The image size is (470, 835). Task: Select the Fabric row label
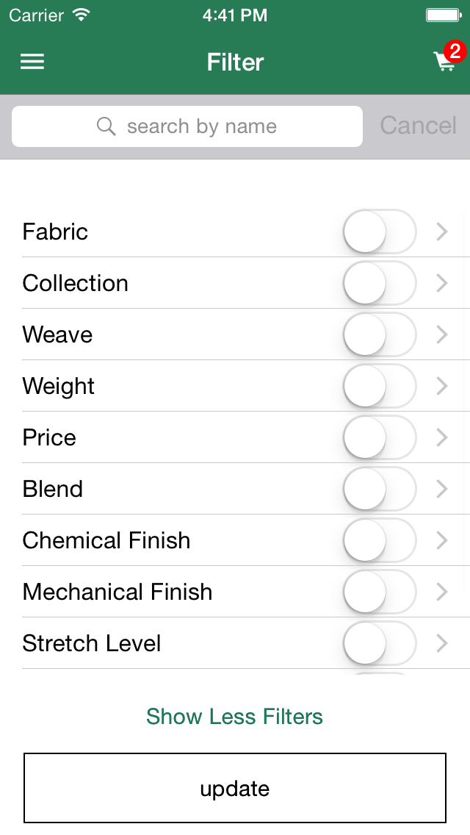tap(55, 232)
